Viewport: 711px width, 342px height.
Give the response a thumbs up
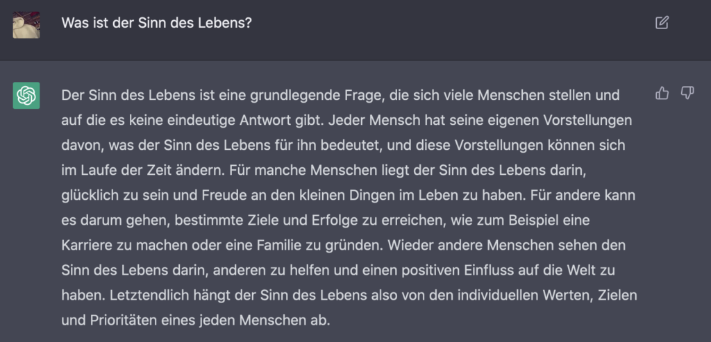pos(662,94)
